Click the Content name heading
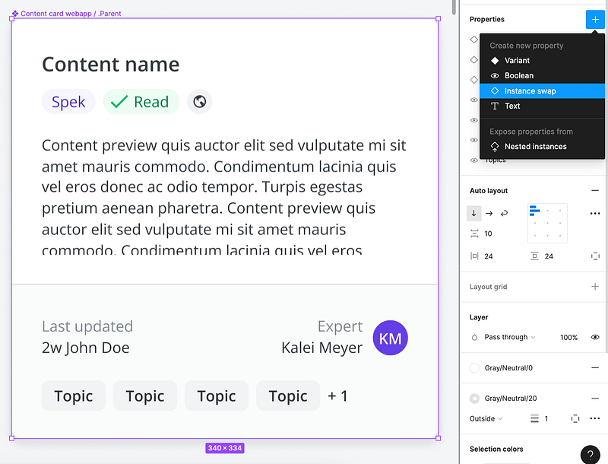 tap(110, 65)
